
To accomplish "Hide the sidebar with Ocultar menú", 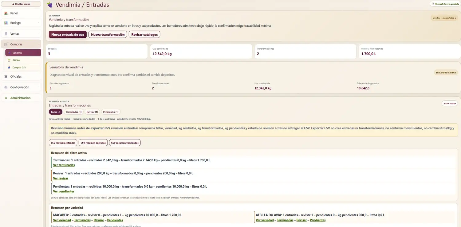I will point(21,4).
